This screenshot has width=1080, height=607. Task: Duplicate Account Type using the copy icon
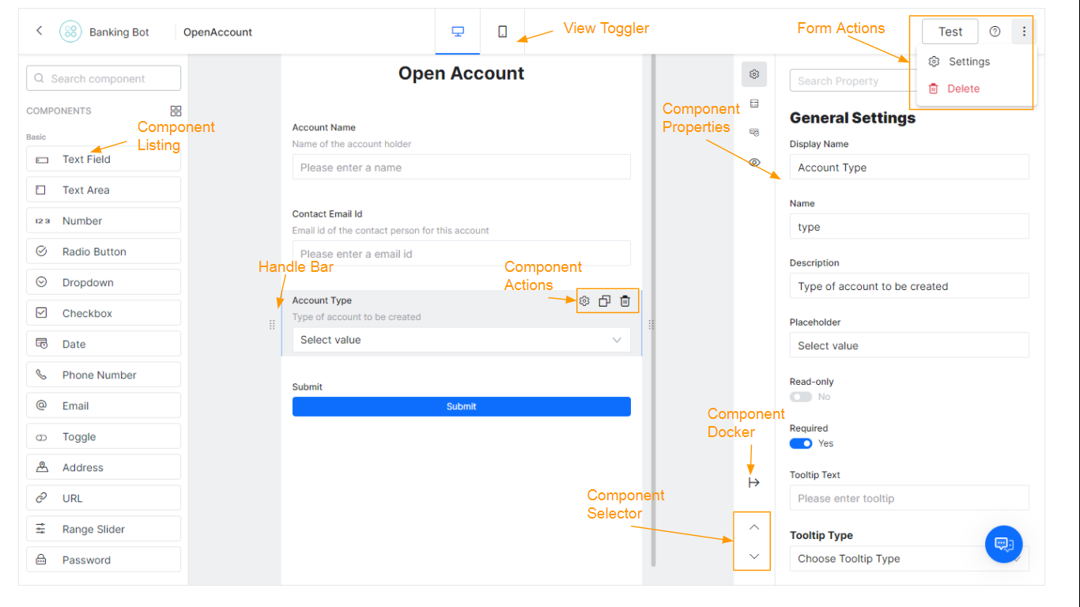pos(604,301)
